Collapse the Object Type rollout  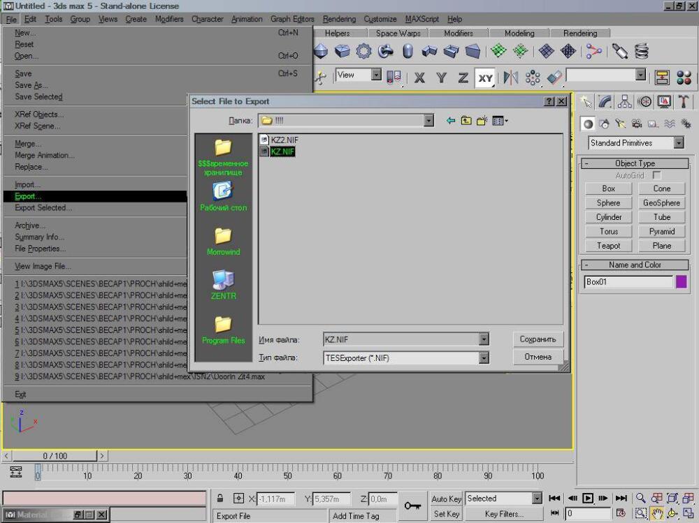[x=635, y=163]
